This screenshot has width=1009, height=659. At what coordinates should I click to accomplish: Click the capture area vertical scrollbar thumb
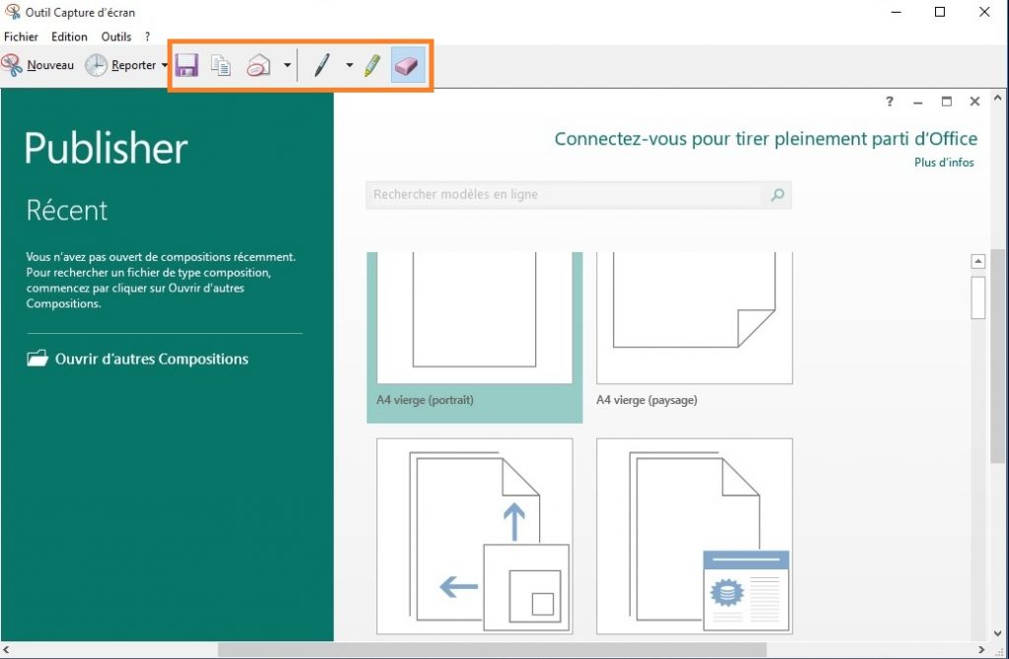997,356
